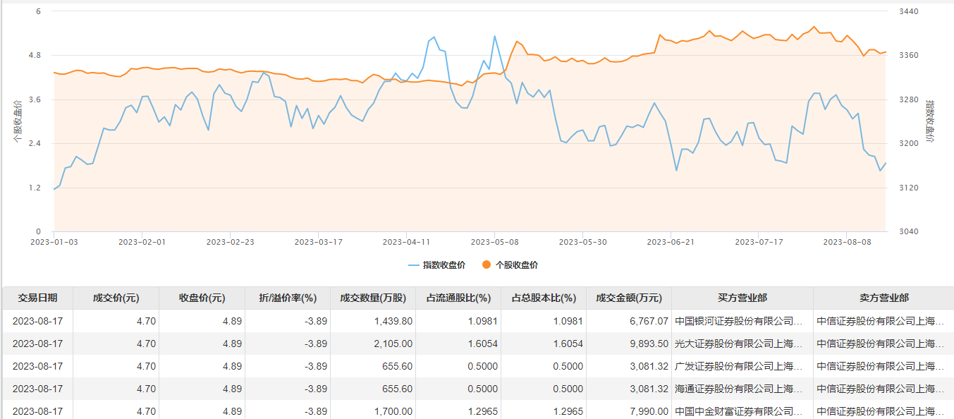Open the 光大证券 buyer entry
The height and width of the screenshot is (419, 954).
pyautogui.click(x=738, y=344)
